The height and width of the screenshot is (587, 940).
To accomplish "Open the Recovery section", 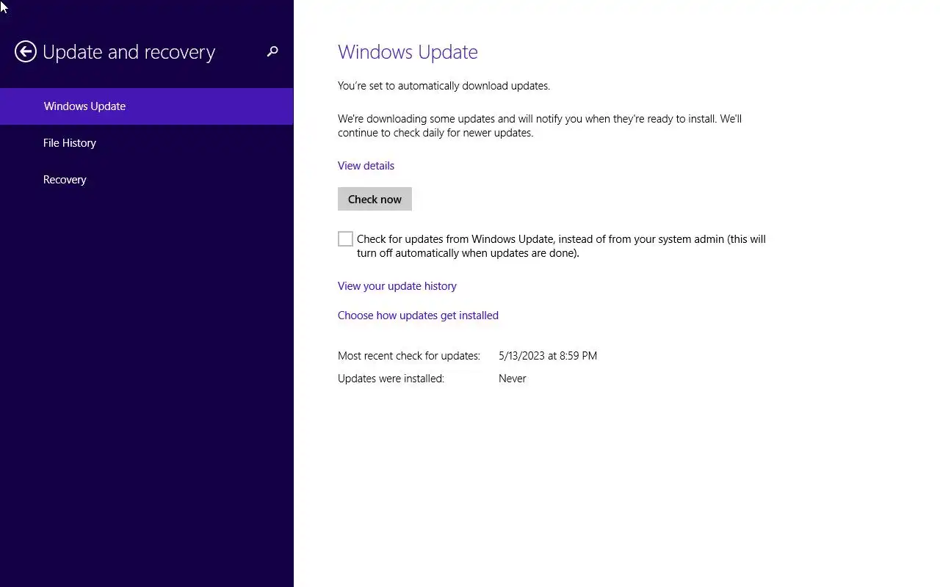I will [x=147, y=180].
